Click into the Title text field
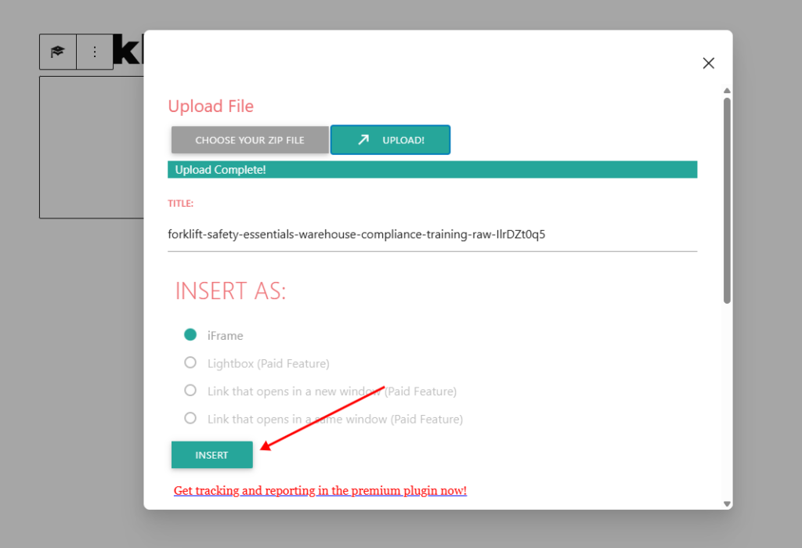Image resolution: width=802 pixels, height=548 pixels. 432,234
